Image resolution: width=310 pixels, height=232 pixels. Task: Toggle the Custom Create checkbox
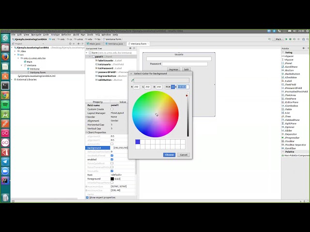click(x=112, y=109)
